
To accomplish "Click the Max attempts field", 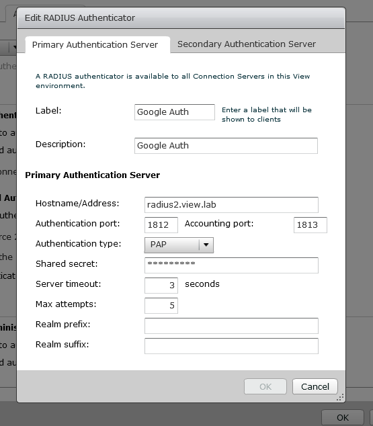I will coord(161,305).
